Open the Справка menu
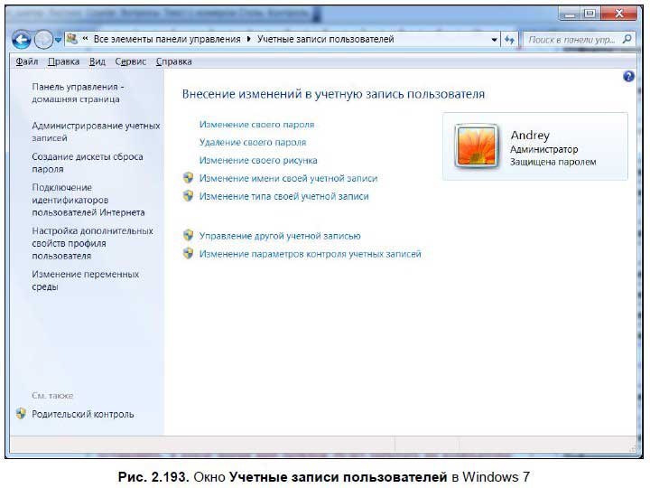This screenshot has height=488, width=650. (x=173, y=61)
